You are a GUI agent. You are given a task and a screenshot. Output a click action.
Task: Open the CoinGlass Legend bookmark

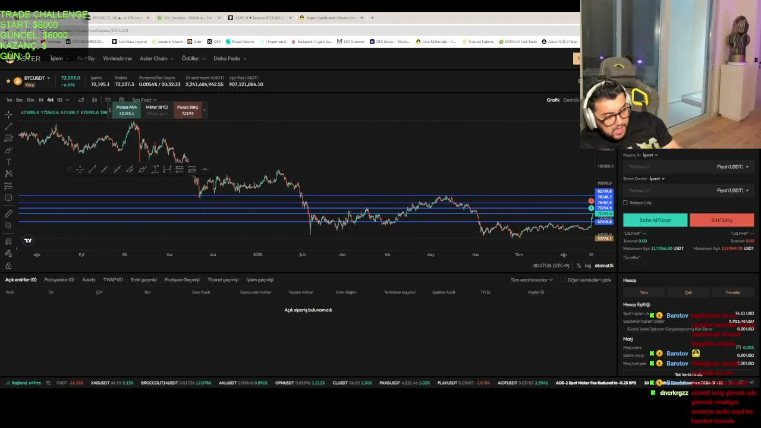tap(129, 42)
